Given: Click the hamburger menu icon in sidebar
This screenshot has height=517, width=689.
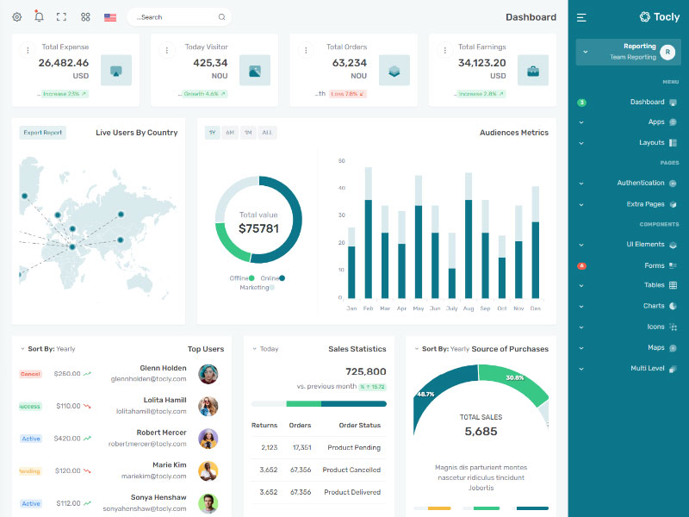Looking at the screenshot, I should pyautogui.click(x=582, y=17).
